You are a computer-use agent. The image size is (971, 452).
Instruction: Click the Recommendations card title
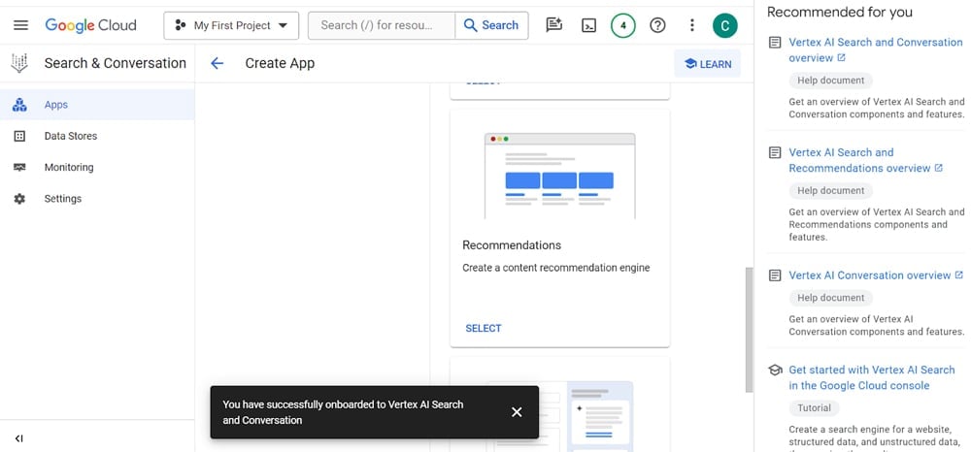[x=512, y=244]
